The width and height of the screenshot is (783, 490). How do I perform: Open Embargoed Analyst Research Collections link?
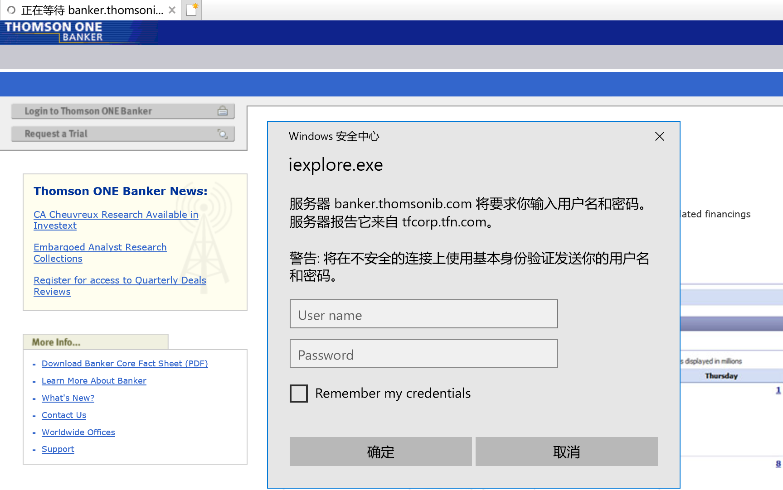[100, 253]
